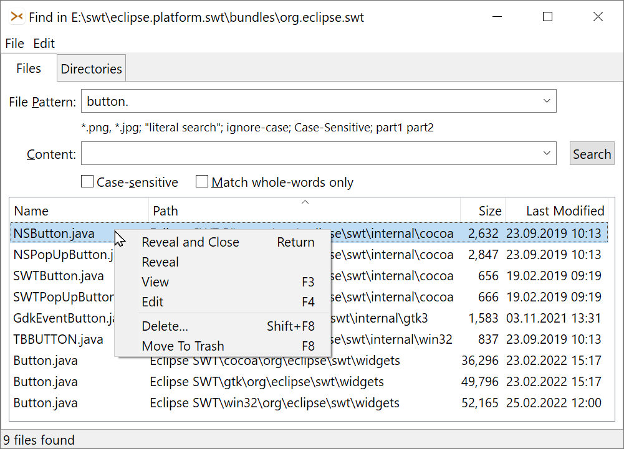Click the Search button
Viewport: 624px width, 449px height.
[591, 153]
